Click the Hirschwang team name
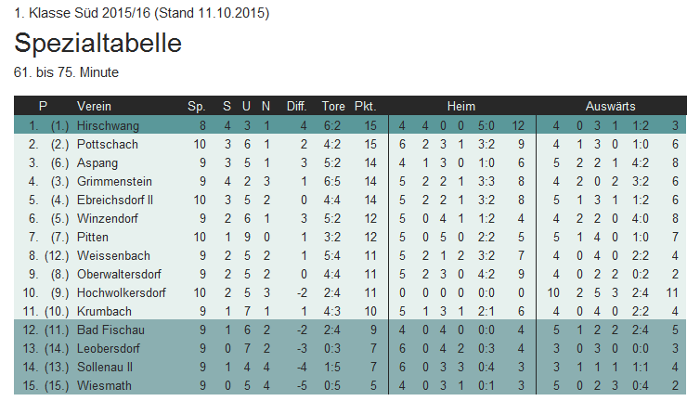 108,126
